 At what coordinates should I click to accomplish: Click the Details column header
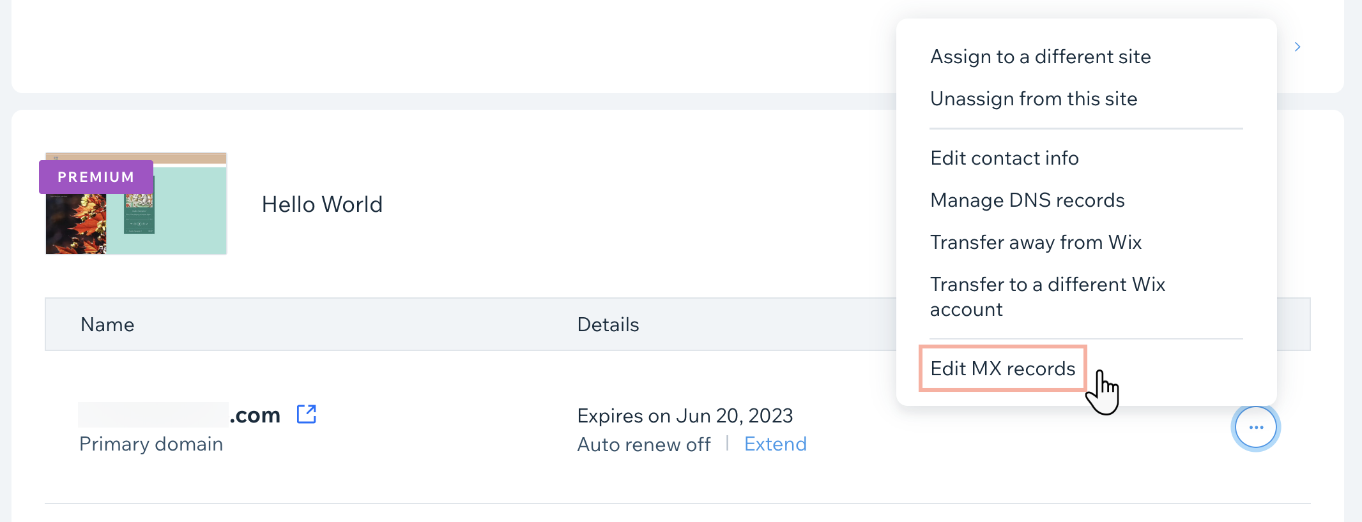tap(608, 324)
